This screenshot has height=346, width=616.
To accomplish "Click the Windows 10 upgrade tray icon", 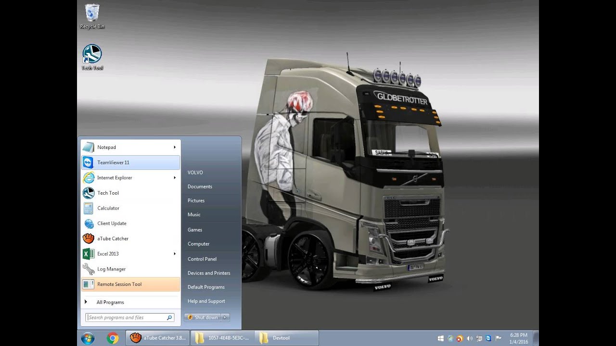I will (x=441, y=338).
